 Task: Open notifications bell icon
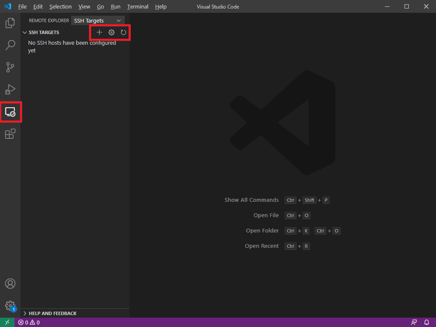click(x=427, y=323)
